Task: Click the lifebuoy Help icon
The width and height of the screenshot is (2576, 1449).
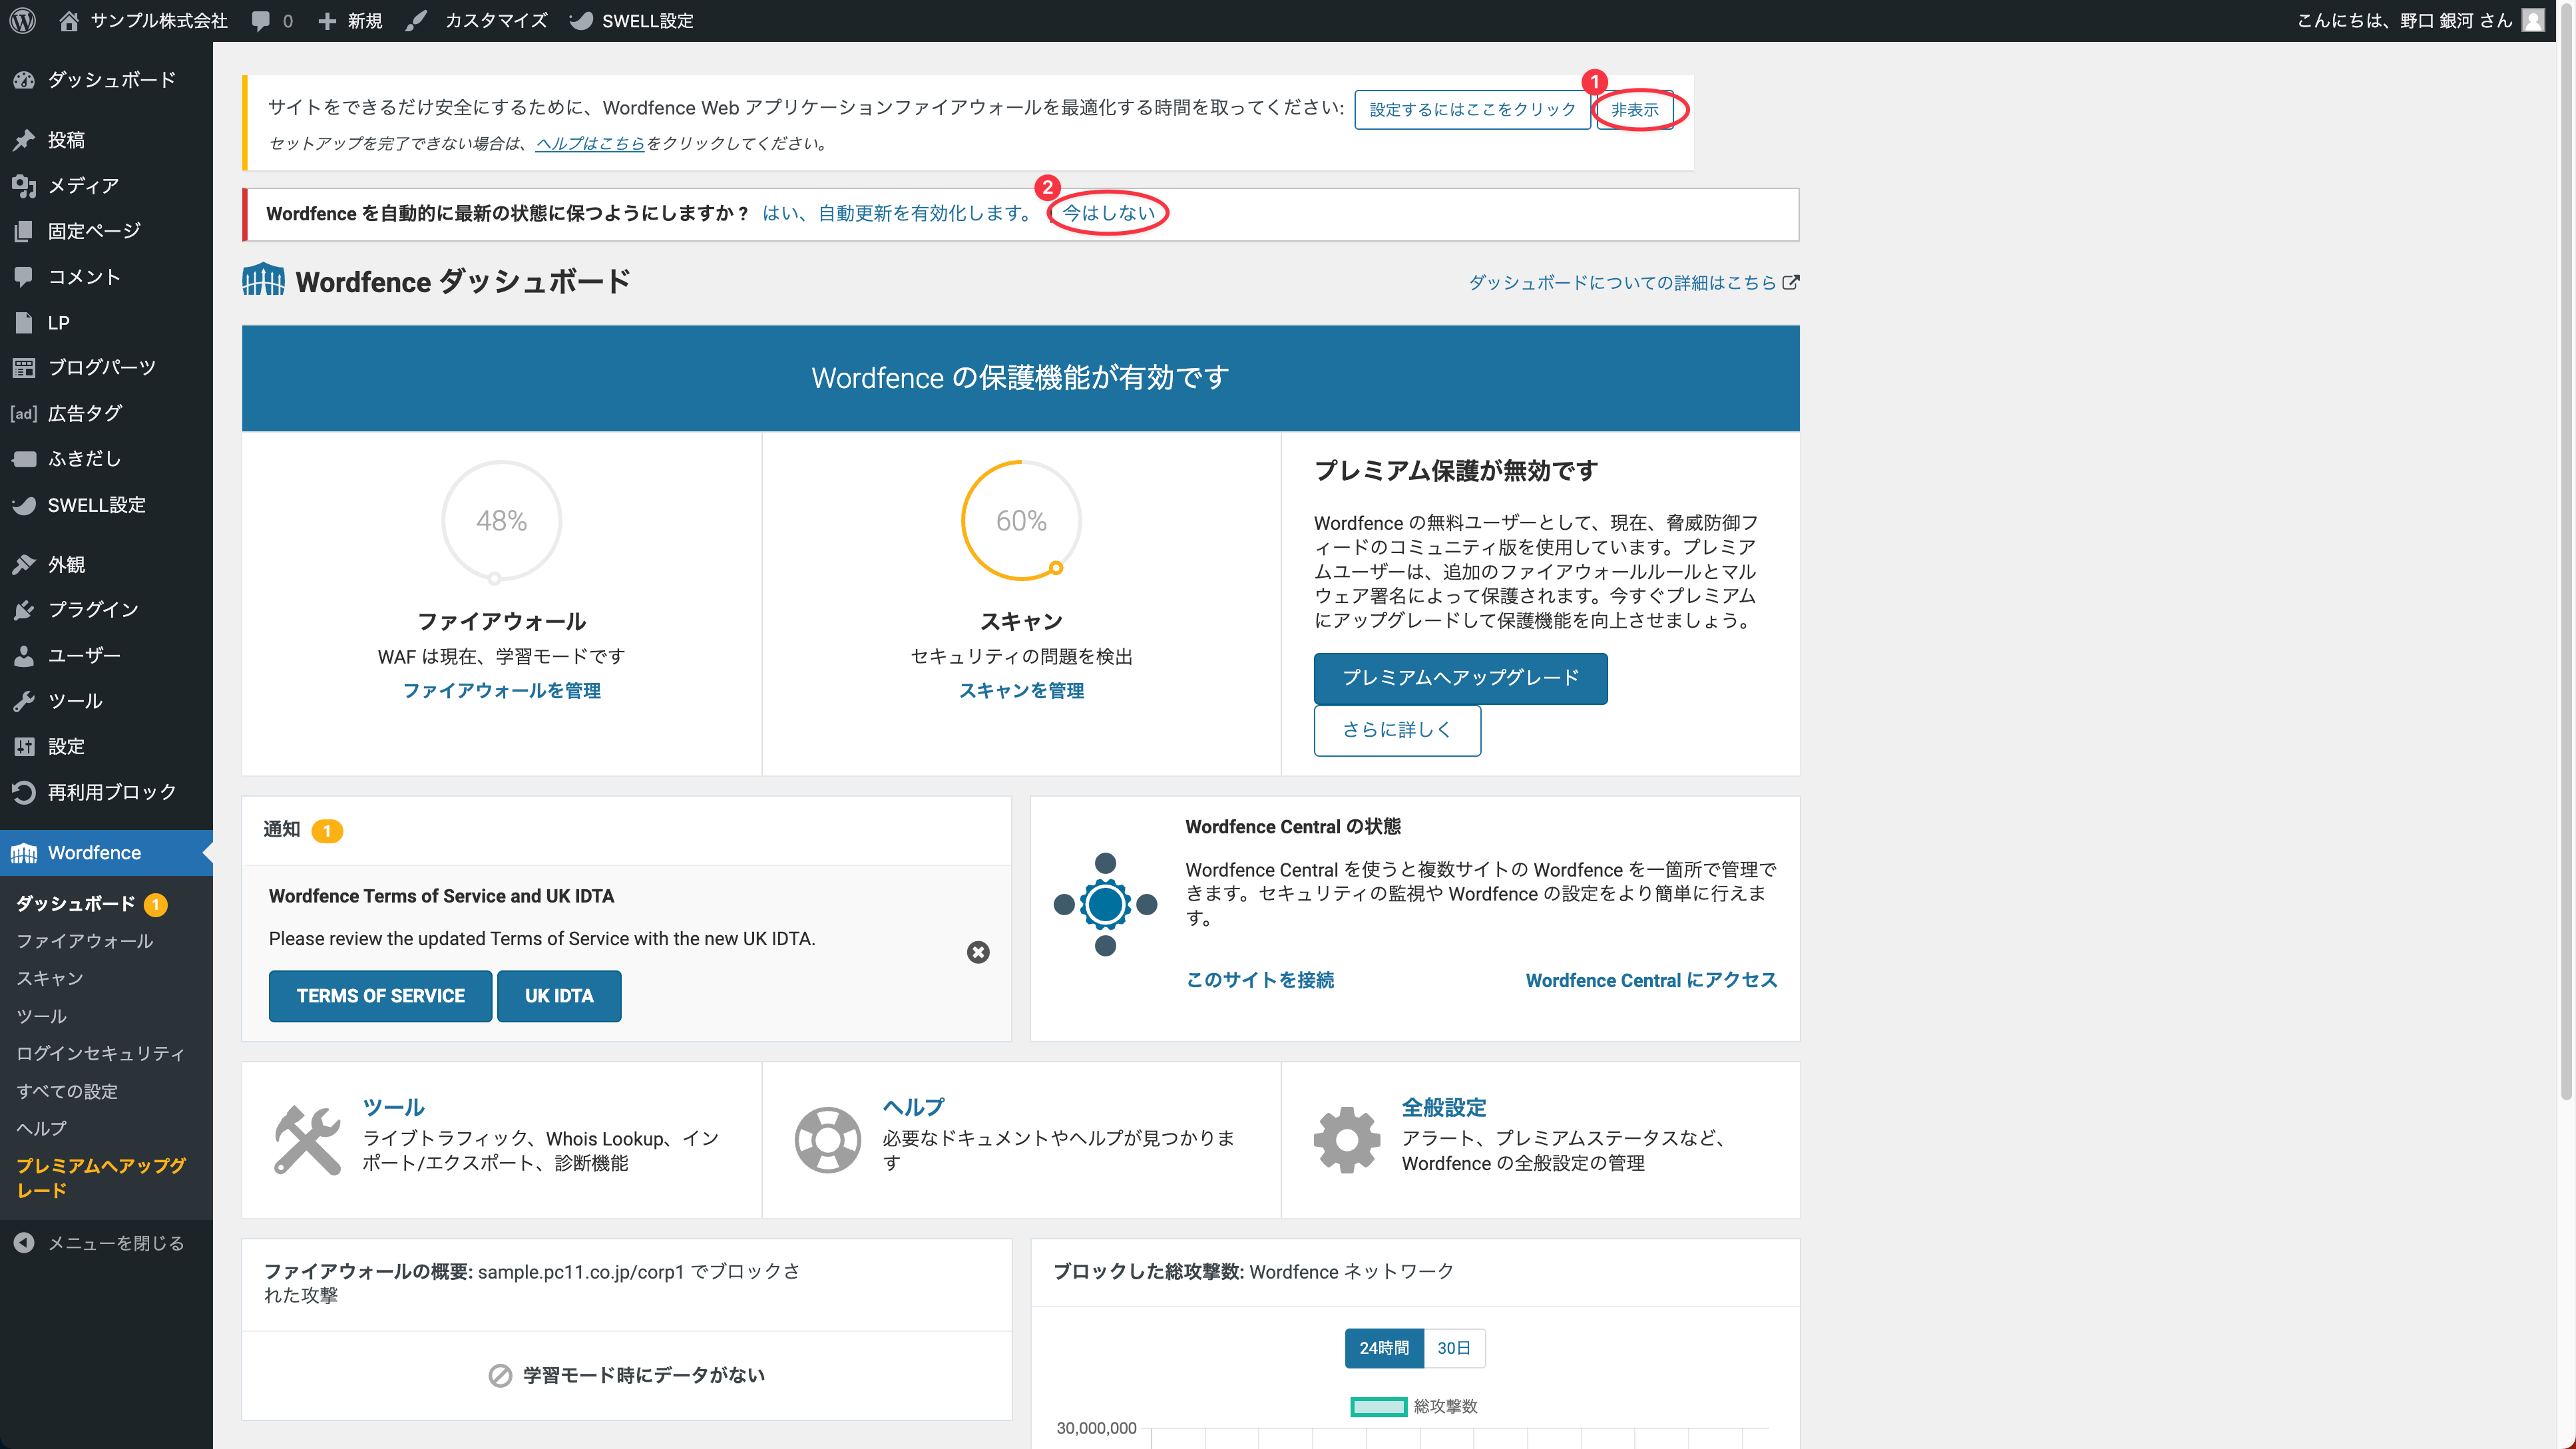Action: pyautogui.click(x=827, y=1139)
